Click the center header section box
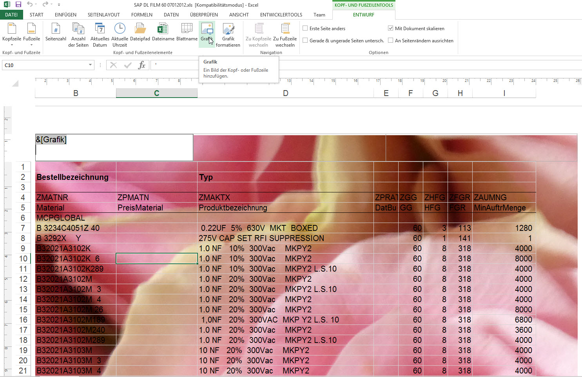The height and width of the screenshot is (377, 582). click(289, 147)
